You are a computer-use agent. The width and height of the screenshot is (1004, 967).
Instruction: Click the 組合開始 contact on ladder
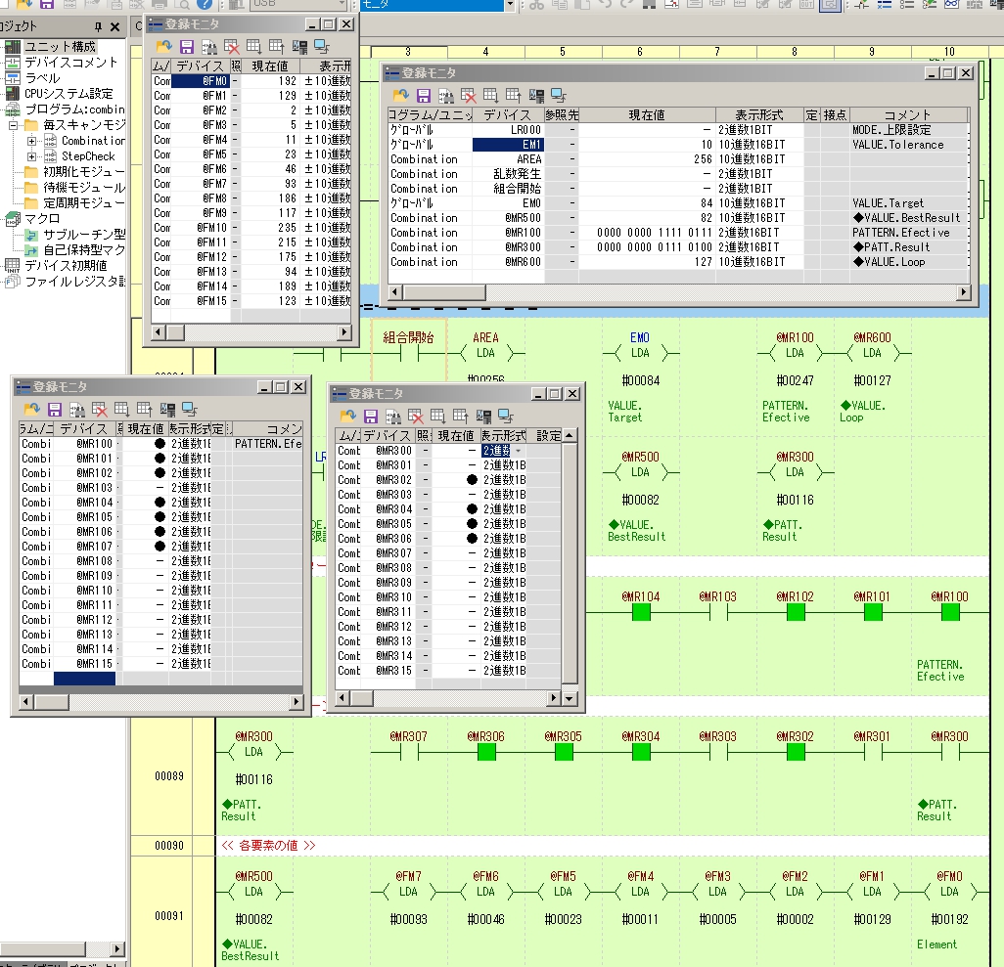tap(408, 353)
